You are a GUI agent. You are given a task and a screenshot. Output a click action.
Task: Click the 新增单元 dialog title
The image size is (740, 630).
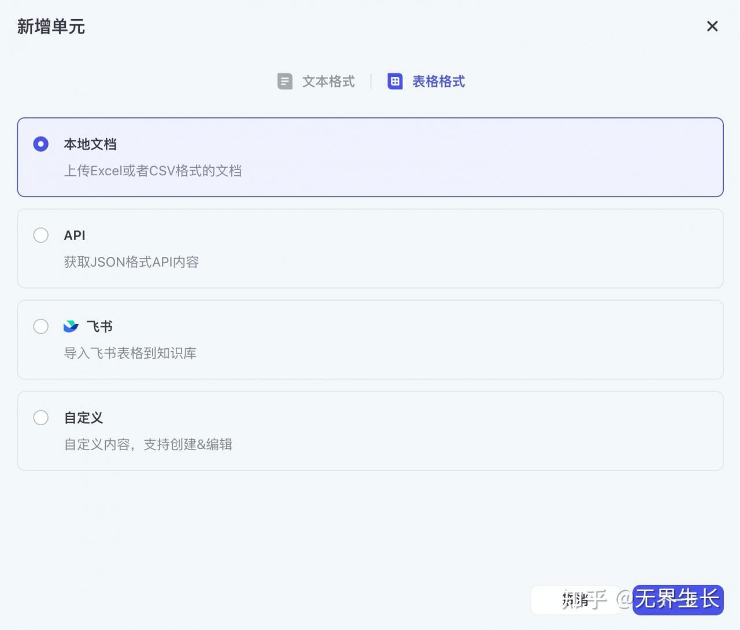[51, 27]
